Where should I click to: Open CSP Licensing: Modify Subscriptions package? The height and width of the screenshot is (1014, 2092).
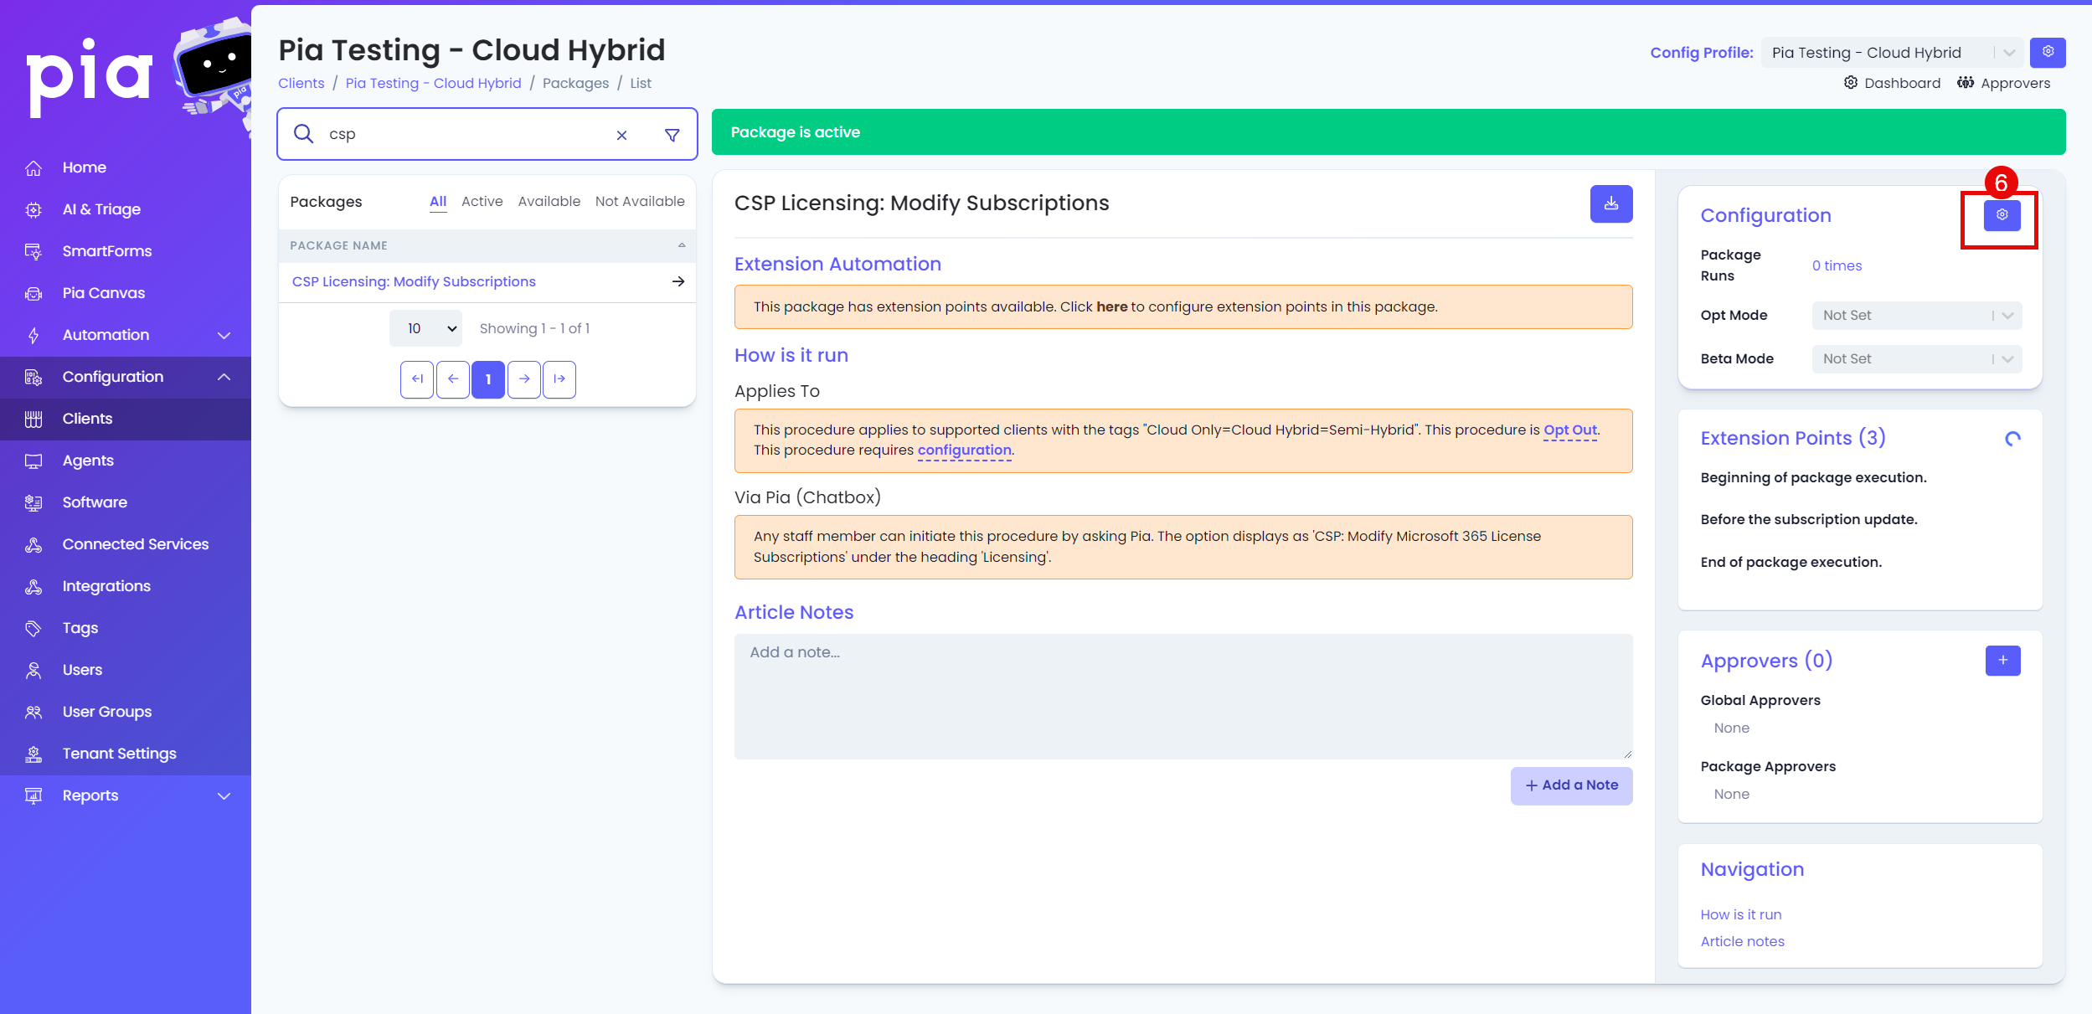click(414, 281)
